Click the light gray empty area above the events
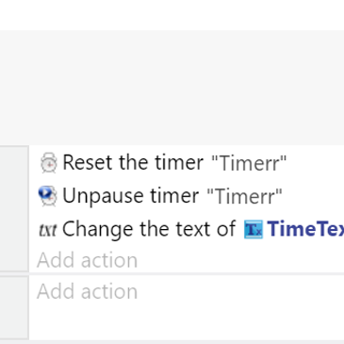The width and height of the screenshot is (344, 344). 172,88
